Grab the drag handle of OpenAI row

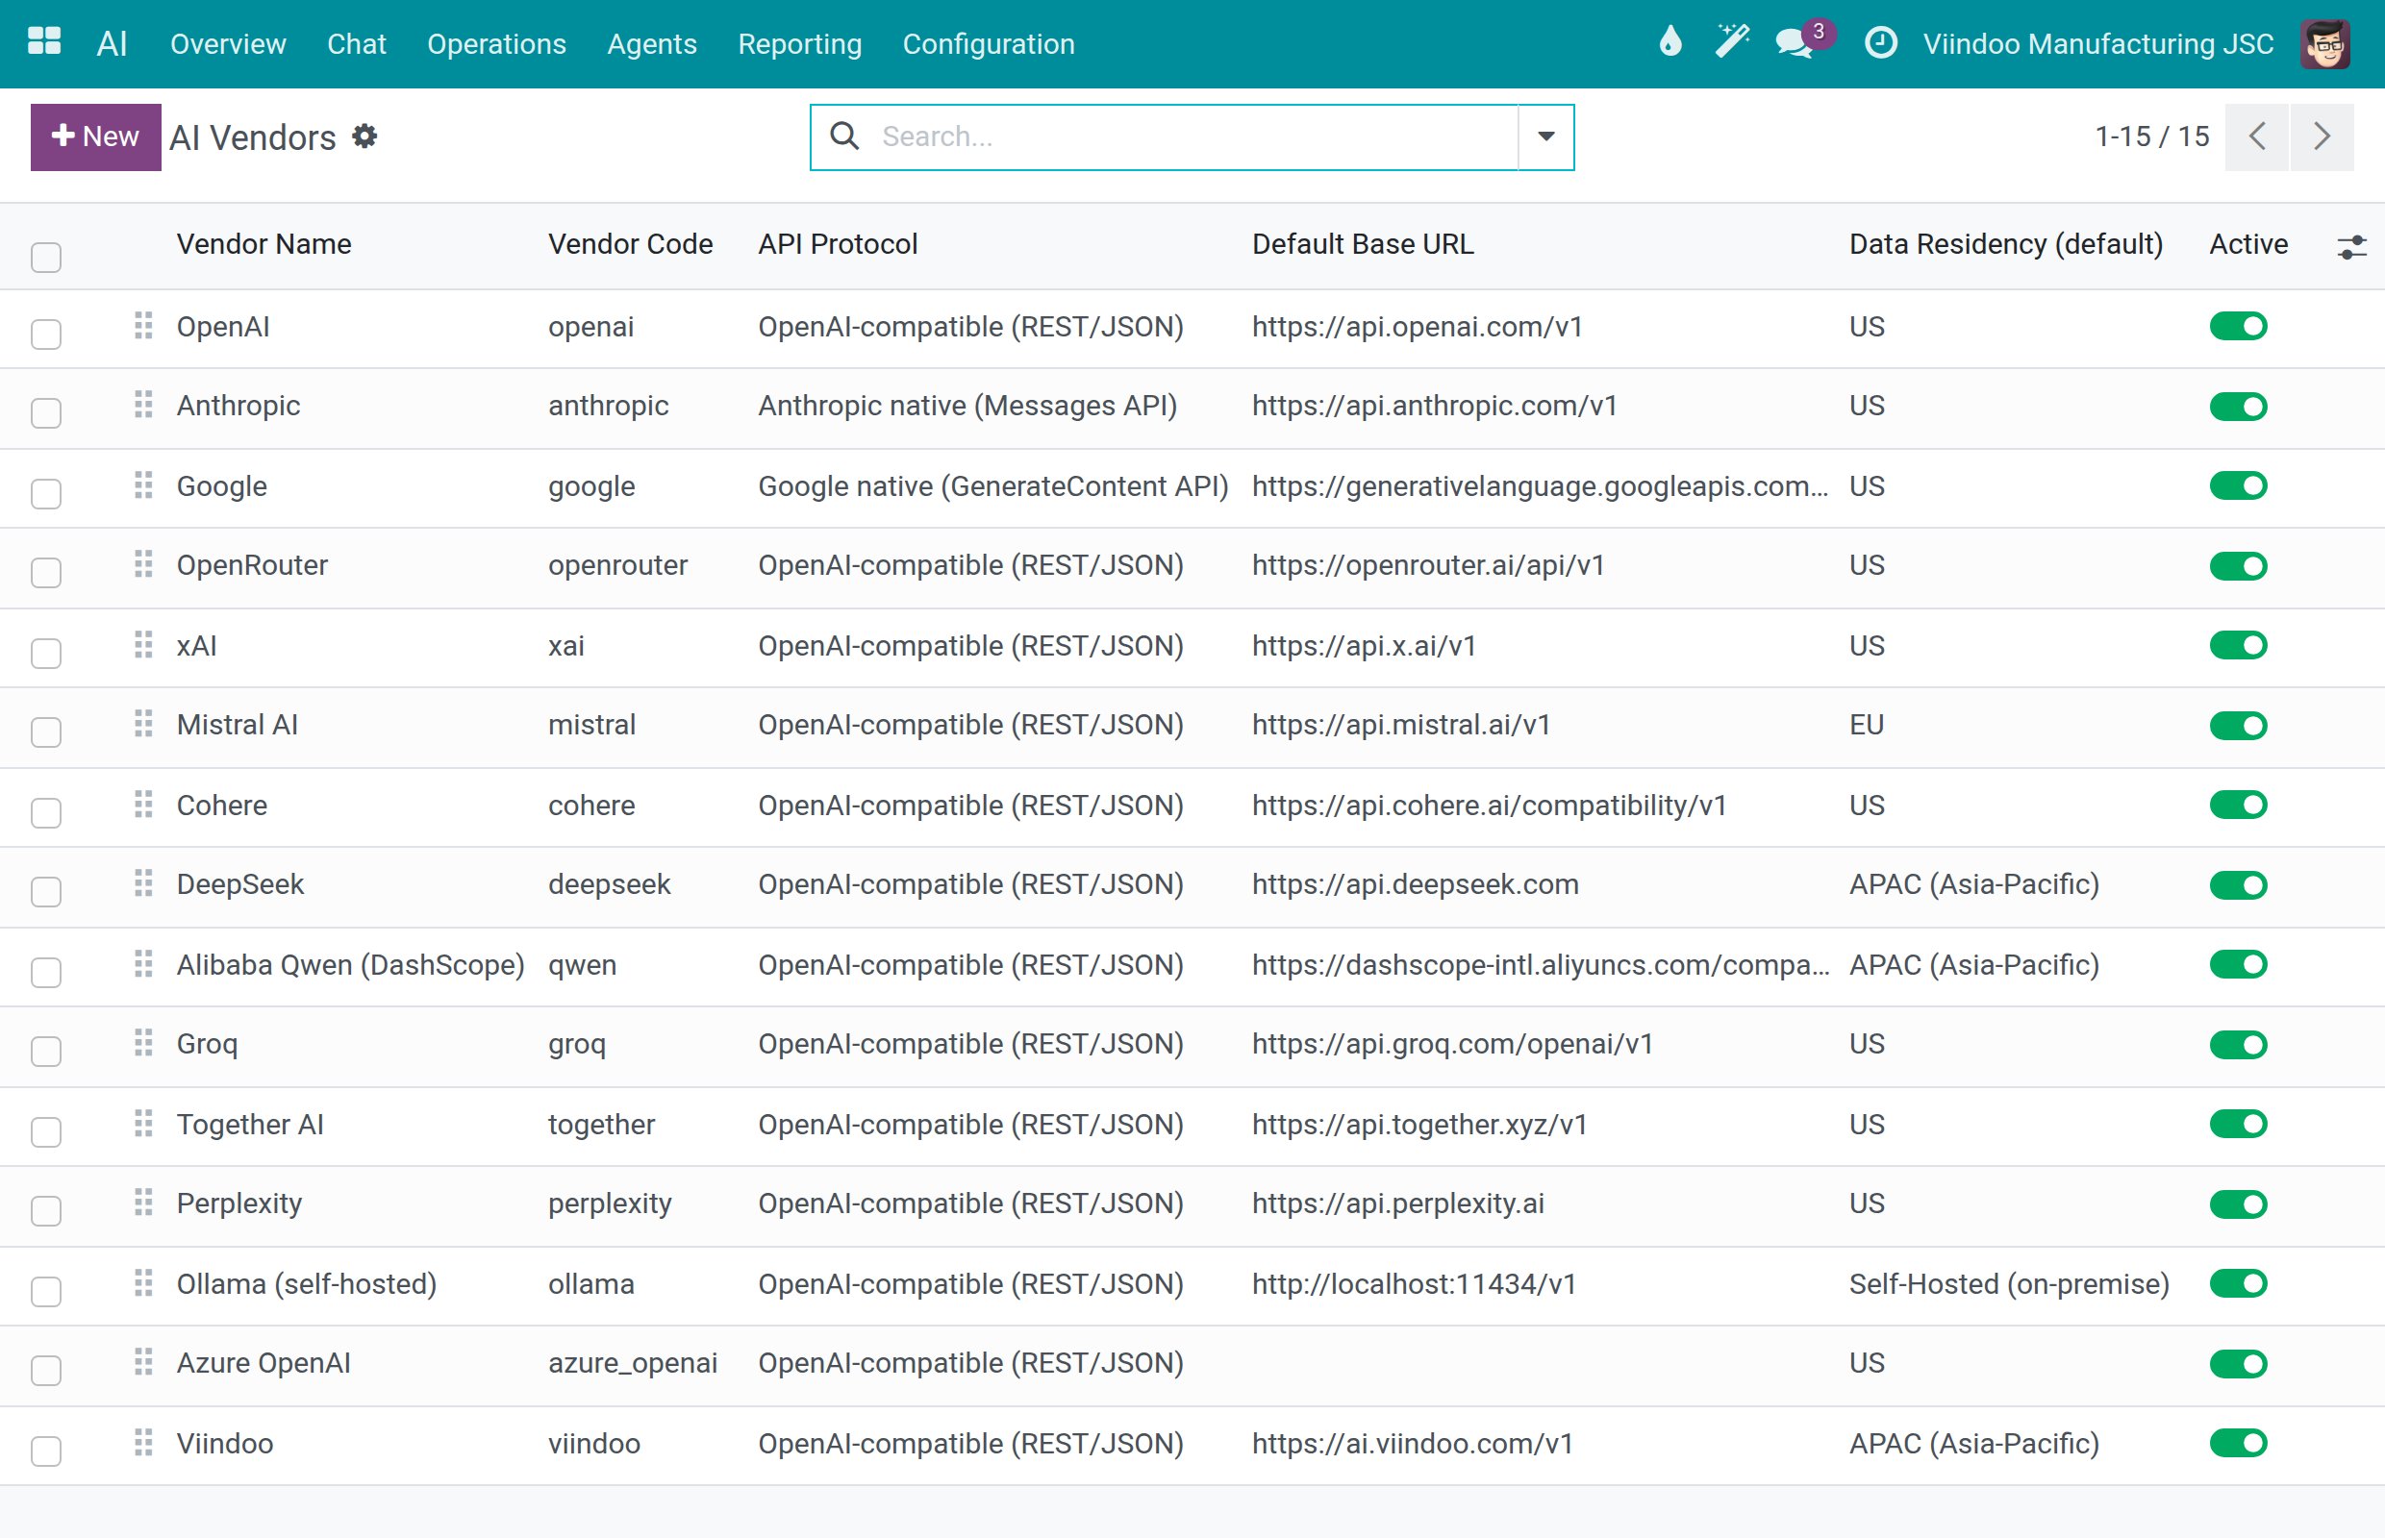[x=143, y=326]
